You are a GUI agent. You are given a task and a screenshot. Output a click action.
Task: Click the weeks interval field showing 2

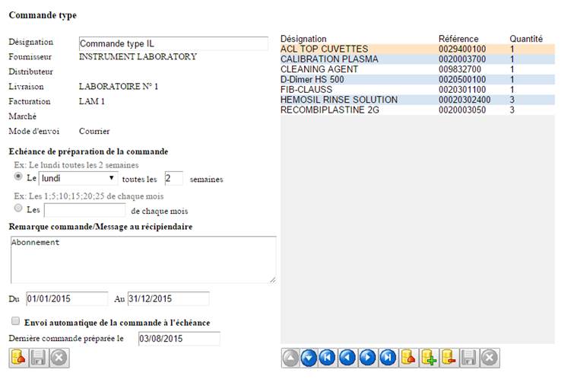point(174,178)
